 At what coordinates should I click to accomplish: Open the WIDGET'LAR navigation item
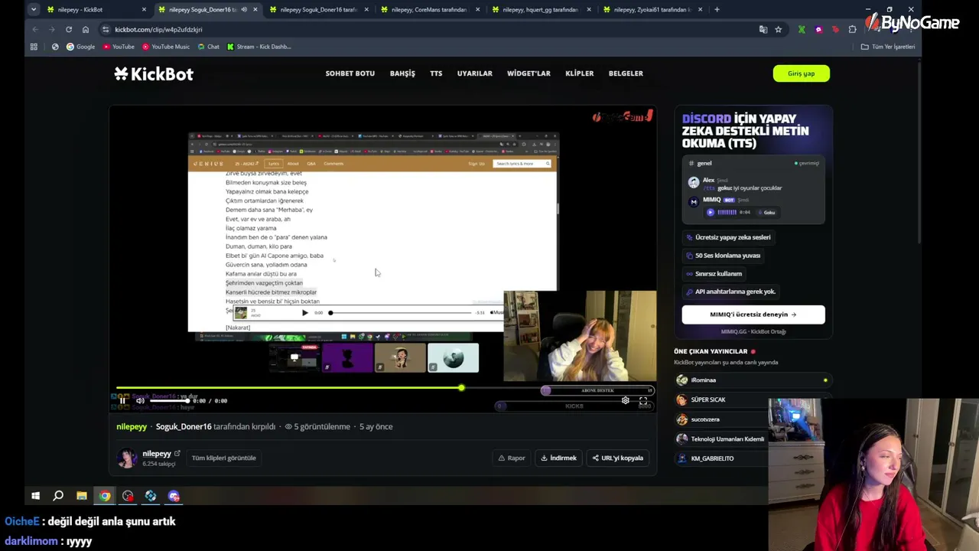pos(529,73)
